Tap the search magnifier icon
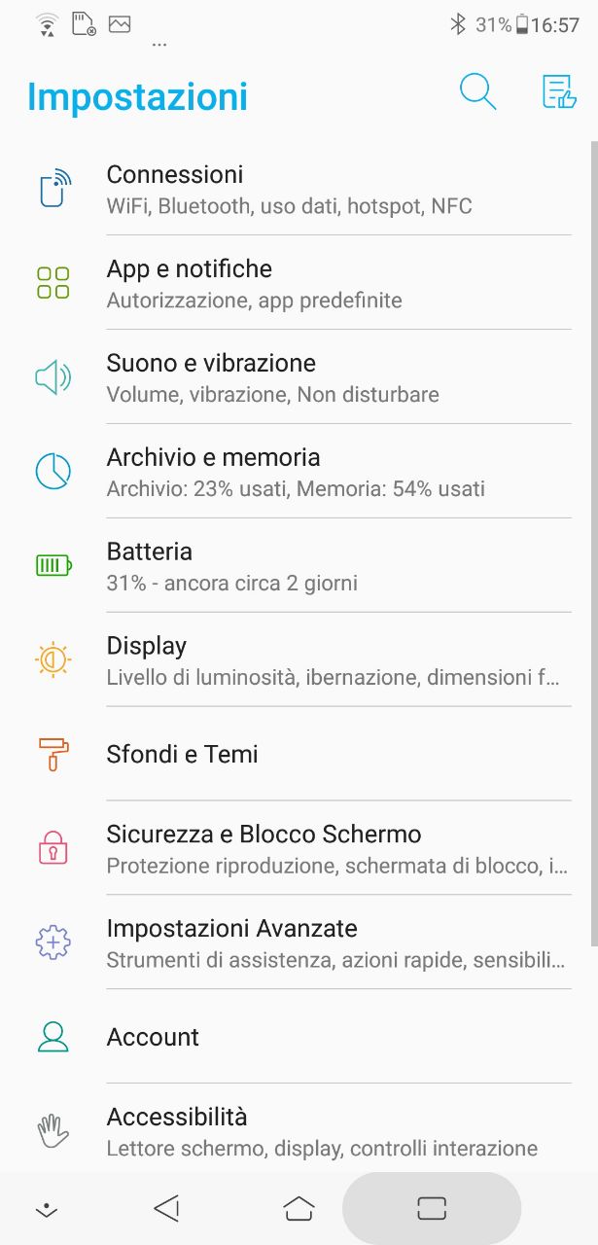This screenshot has height=1245, width=598. 477,92
